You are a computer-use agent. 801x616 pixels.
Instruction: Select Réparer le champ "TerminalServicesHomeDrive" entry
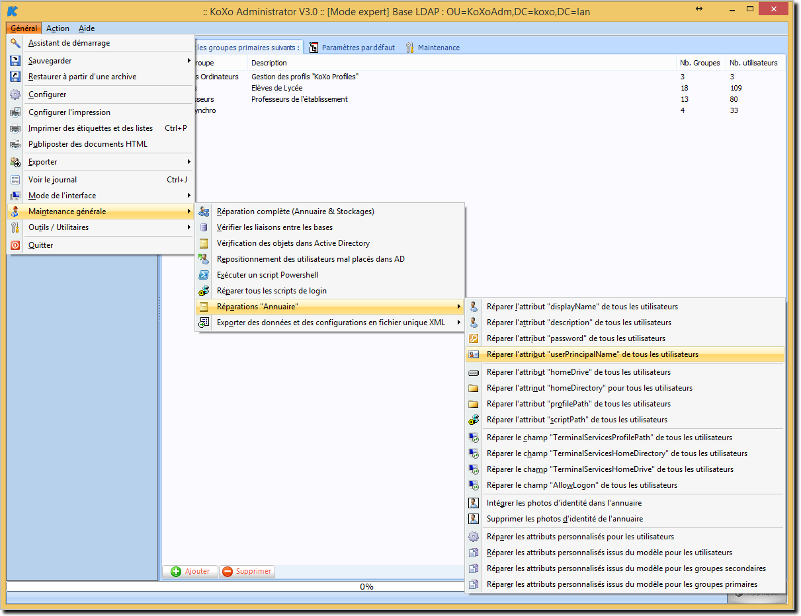pyautogui.click(x=625, y=469)
